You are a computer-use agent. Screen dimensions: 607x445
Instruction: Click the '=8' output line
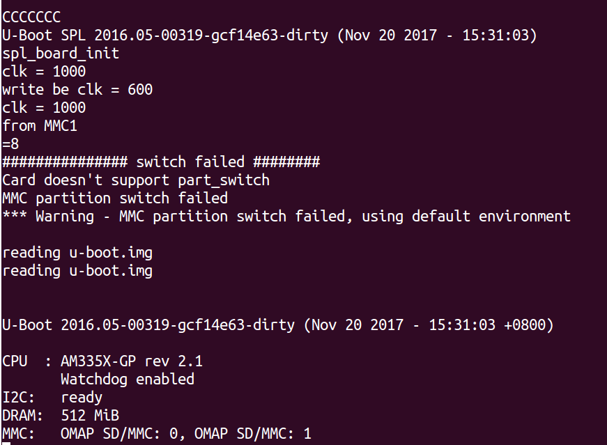click(10, 144)
